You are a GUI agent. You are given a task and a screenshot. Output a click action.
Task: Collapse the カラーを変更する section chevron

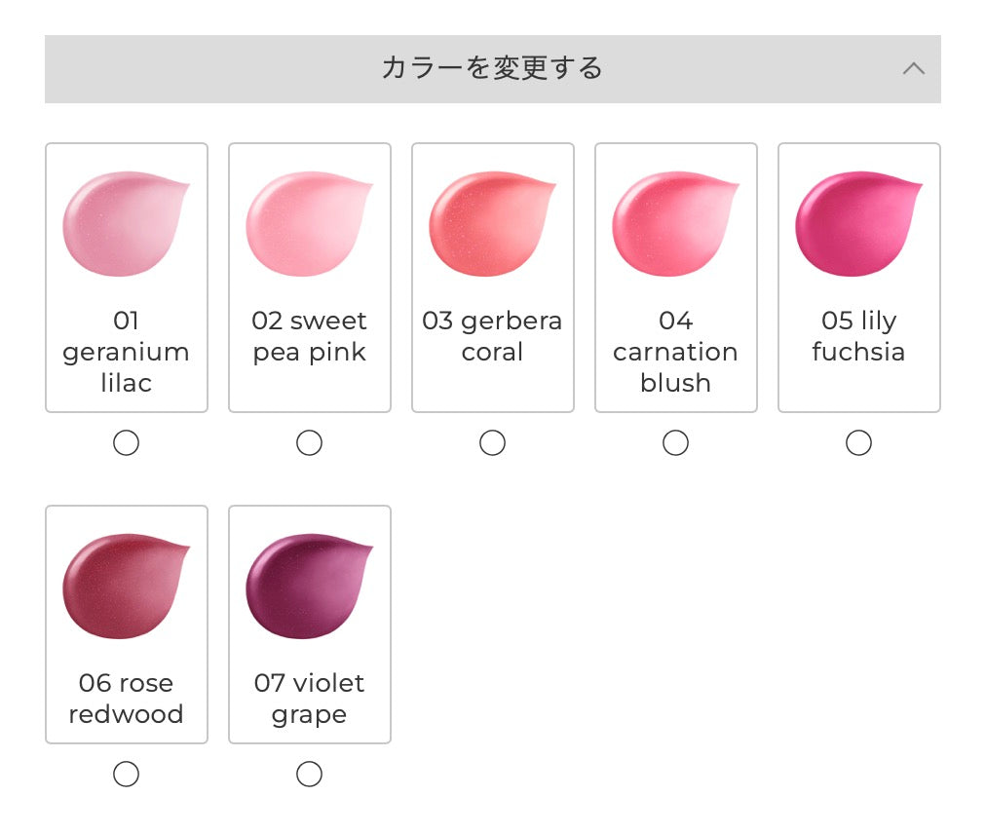pyautogui.click(x=913, y=69)
